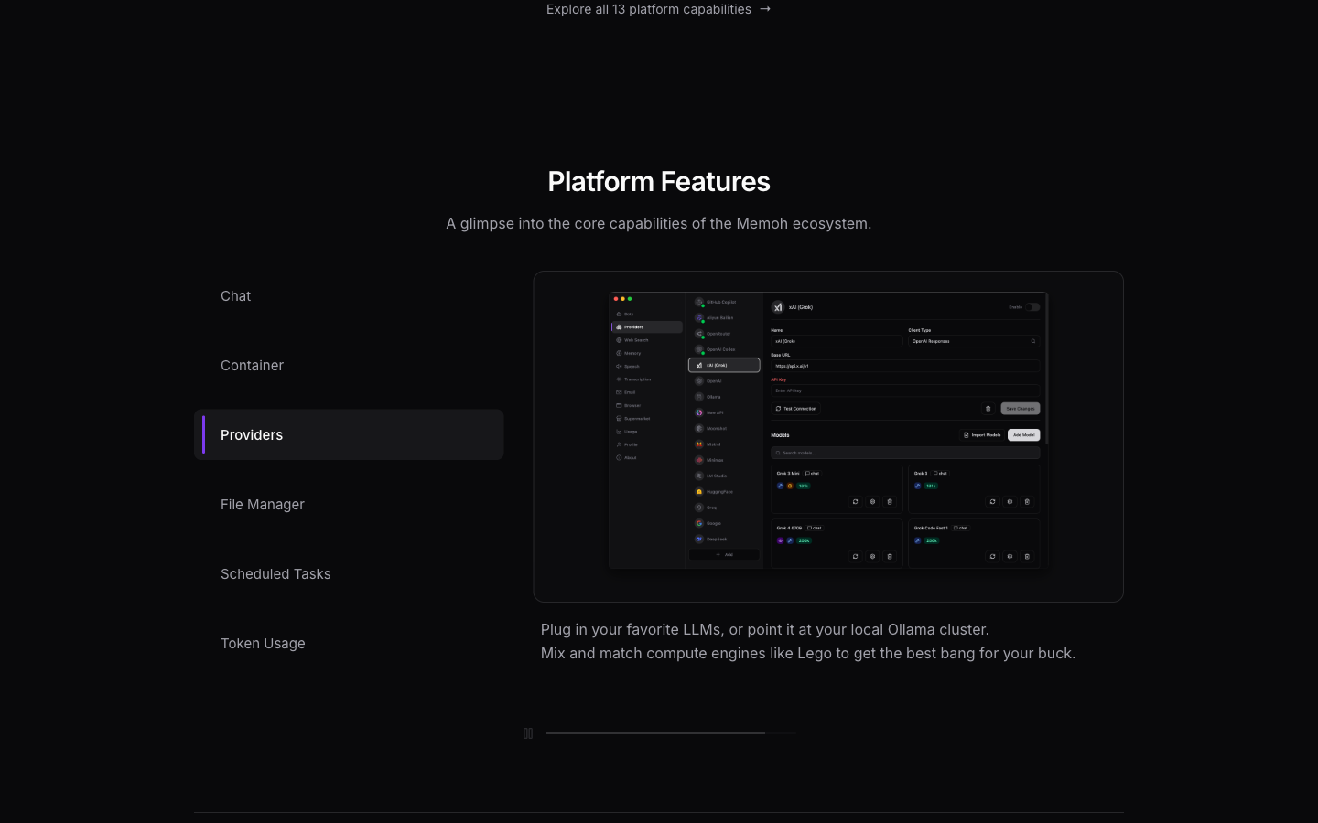Viewport: 1318px width, 823px height.
Task: Switch to the File Manager feature tab
Action: [349, 504]
